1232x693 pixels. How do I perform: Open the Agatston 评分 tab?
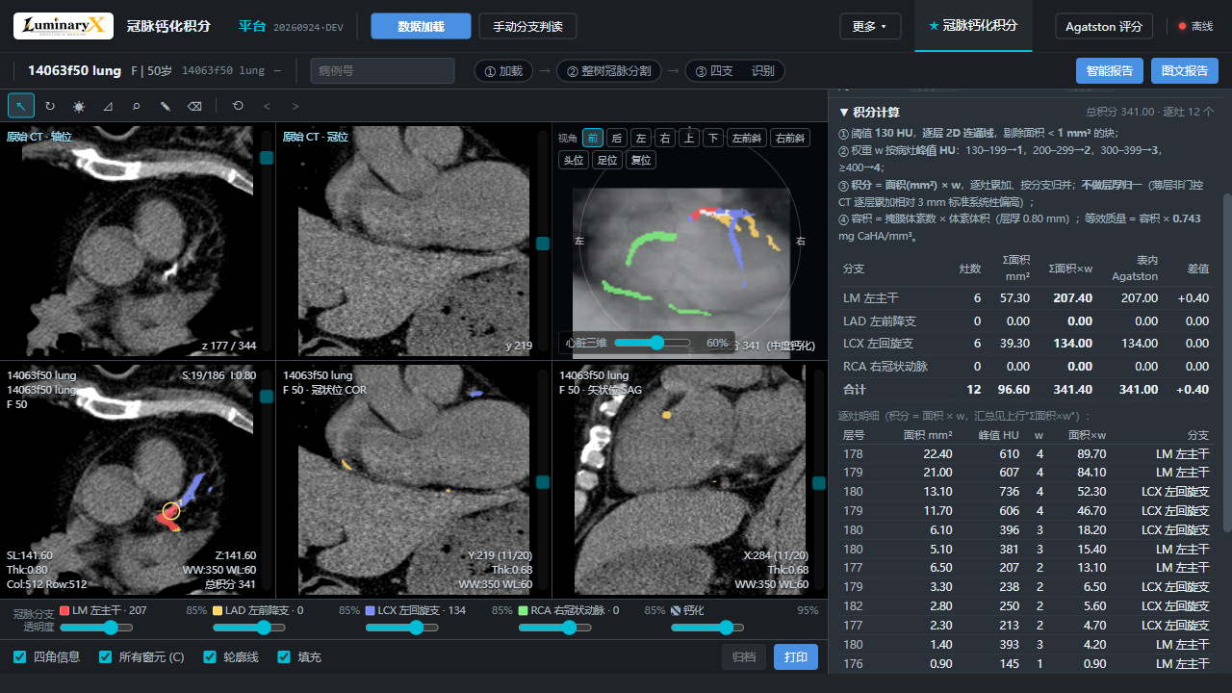tap(1104, 26)
